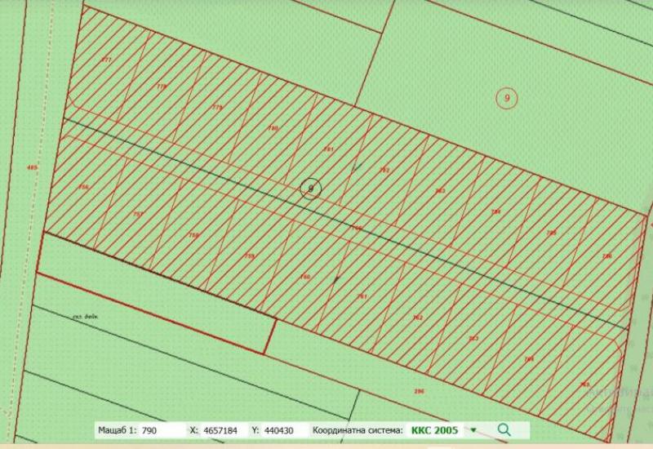This screenshot has width=653, height=449.
Task: Focus the X coordinate field
Action: pyautogui.click(x=220, y=429)
